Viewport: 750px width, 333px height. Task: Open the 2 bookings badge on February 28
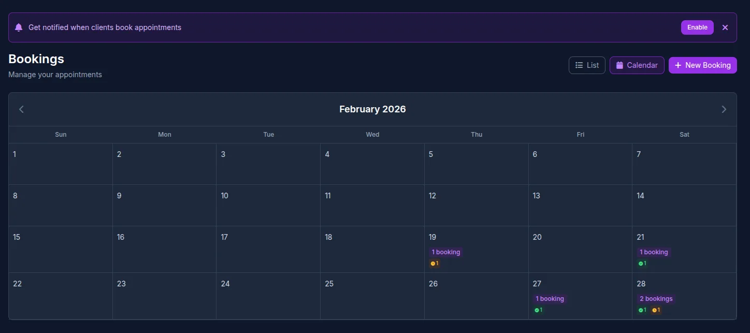(x=656, y=298)
